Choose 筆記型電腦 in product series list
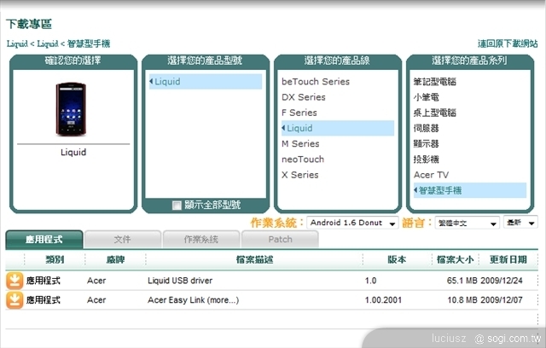 435,82
